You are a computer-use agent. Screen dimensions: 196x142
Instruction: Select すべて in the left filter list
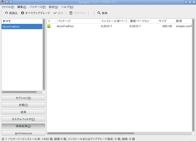tap(22, 21)
